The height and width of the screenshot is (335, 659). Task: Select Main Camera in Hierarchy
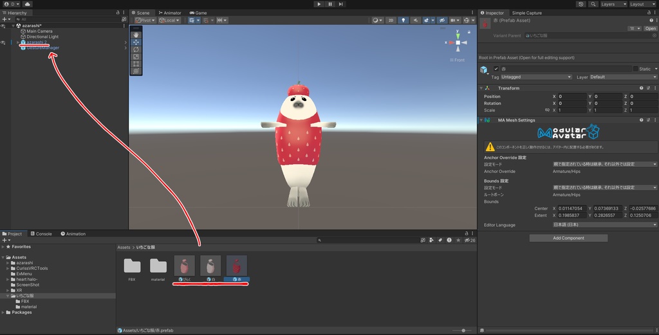point(39,31)
